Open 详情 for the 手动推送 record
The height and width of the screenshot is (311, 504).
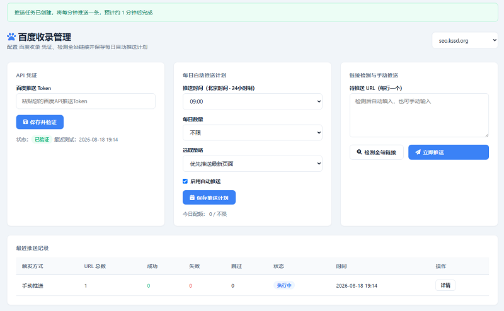[x=445, y=285]
